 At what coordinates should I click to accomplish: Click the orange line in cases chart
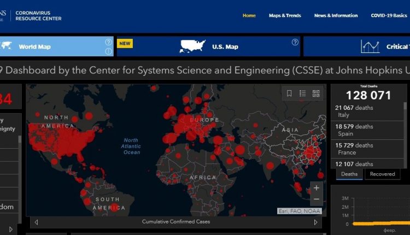tap(381, 223)
